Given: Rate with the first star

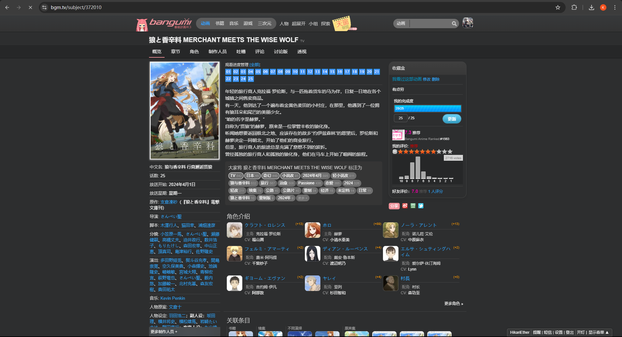Looking at the screenshot, I should (400, 152).
